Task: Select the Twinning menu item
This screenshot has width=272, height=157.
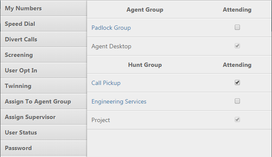Action: coord(44,86)
